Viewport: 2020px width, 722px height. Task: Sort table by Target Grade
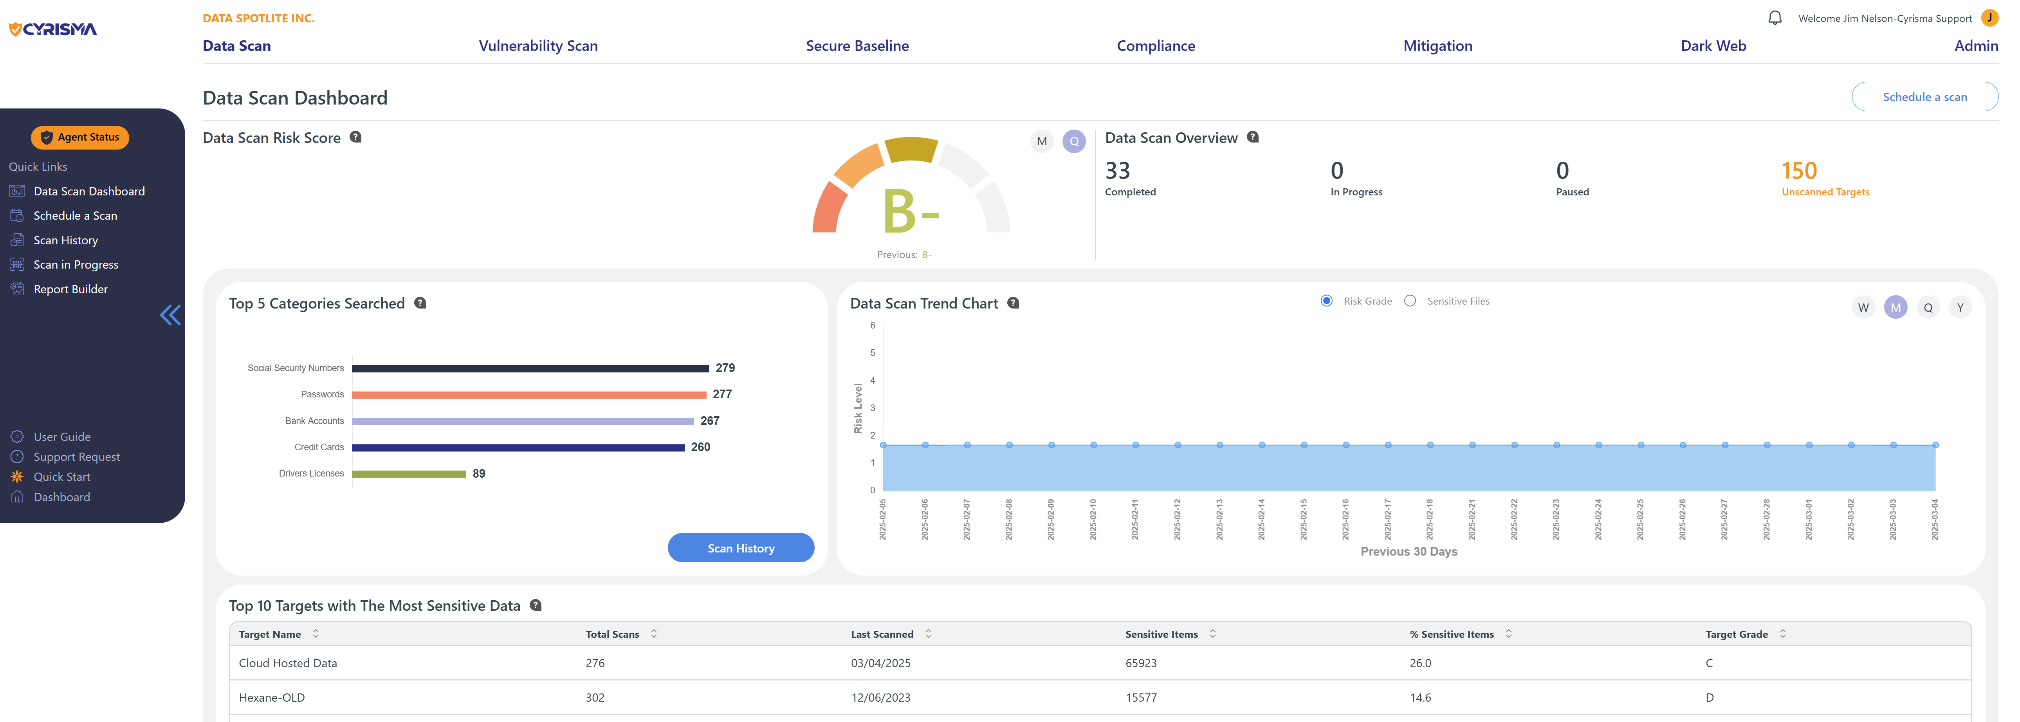(1782, 634)
